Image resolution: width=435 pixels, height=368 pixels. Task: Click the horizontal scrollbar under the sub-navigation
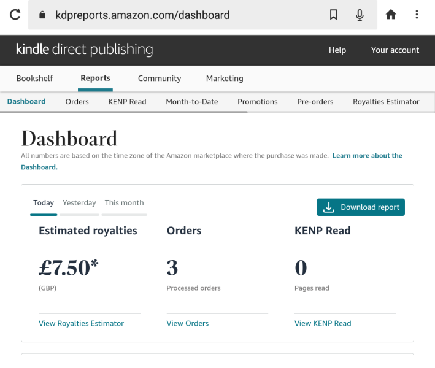124,112
